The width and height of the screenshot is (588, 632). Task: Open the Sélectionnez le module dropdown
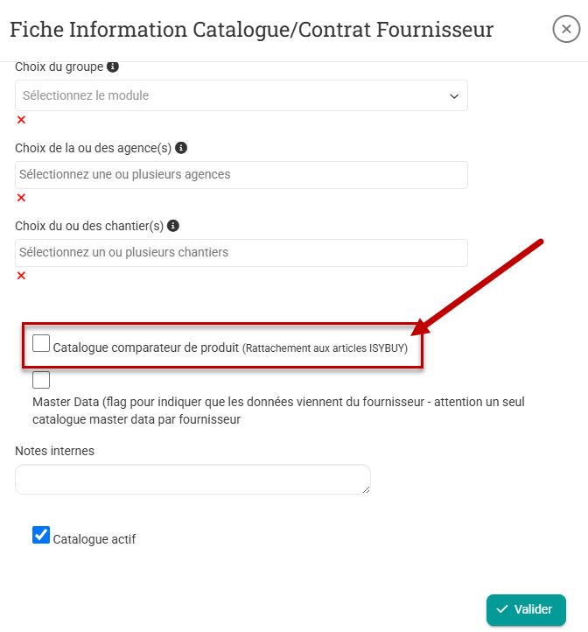(241, 95)
